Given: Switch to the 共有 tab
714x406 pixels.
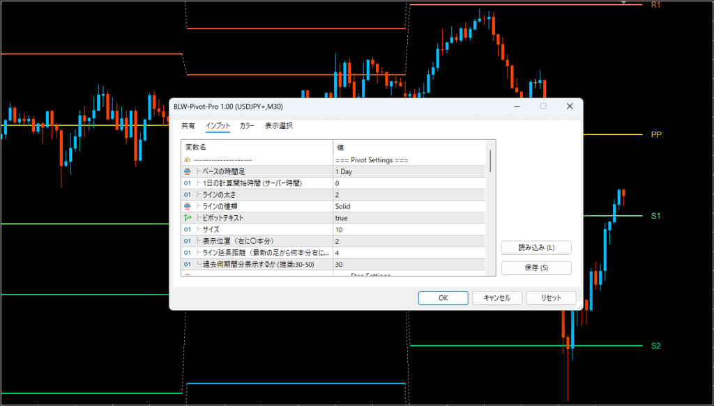Looking at the screenshot, I should pos(188,126).
